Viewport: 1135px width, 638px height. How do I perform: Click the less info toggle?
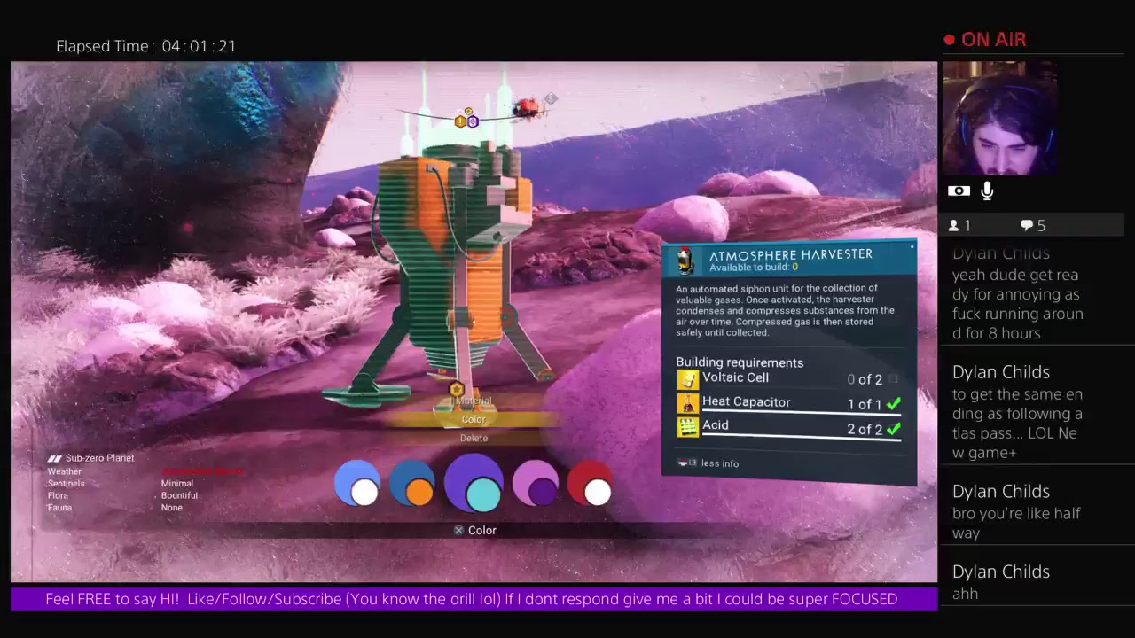708,463
